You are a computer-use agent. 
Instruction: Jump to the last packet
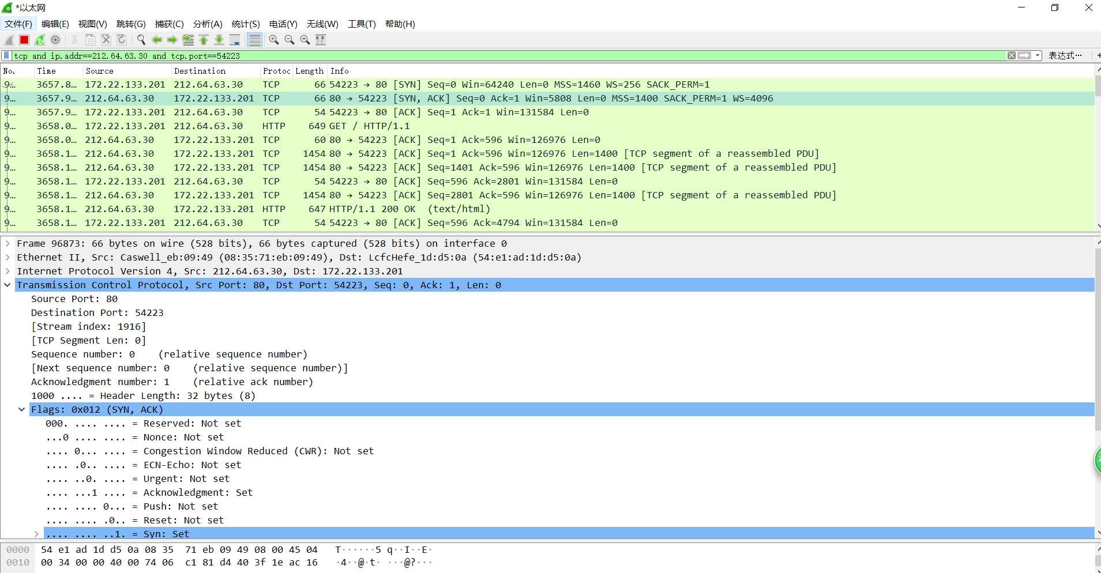pos(219,40)
